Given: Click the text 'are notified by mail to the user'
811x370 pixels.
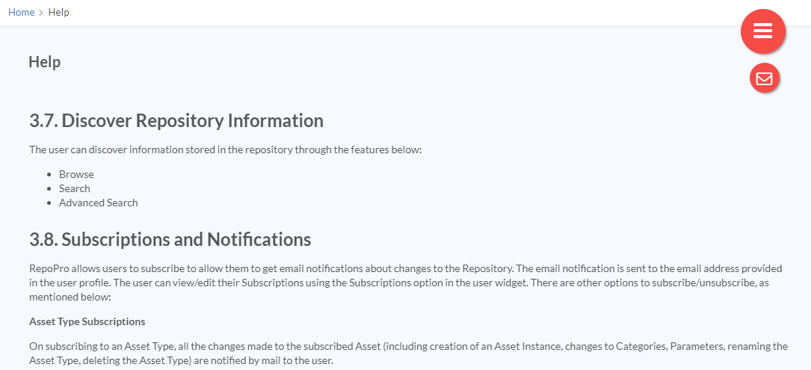Looking at the screenshot, I should tap(265, 360).
